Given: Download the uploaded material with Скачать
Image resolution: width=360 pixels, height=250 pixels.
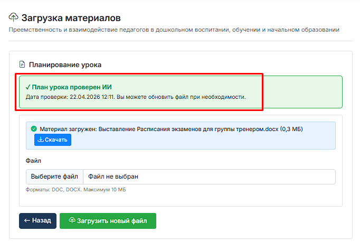Looking at the screenshot, I should (x=53, y=140).
